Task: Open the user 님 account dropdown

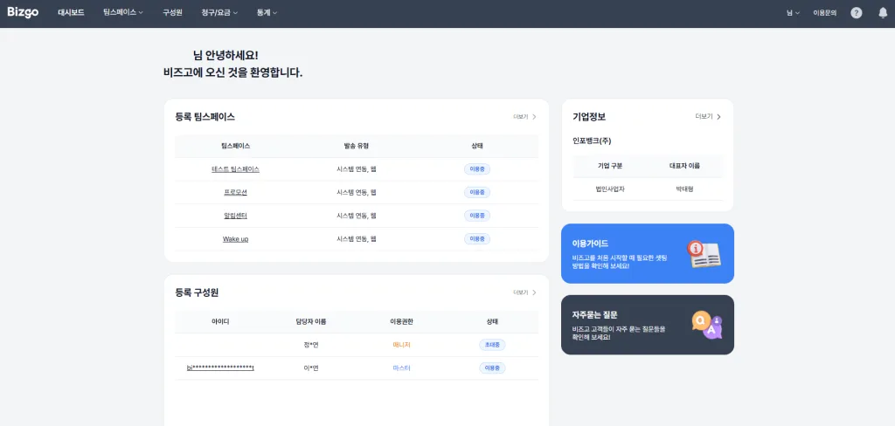Action: pos(793,12)
